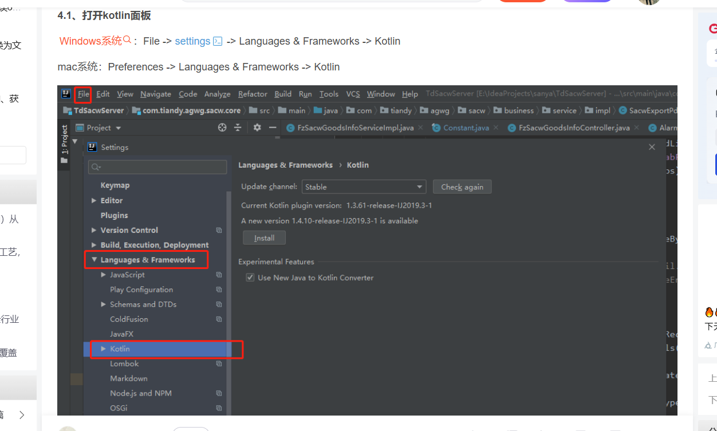
Task: Expand Schemas and DTDs node
Action: (104, 305)
